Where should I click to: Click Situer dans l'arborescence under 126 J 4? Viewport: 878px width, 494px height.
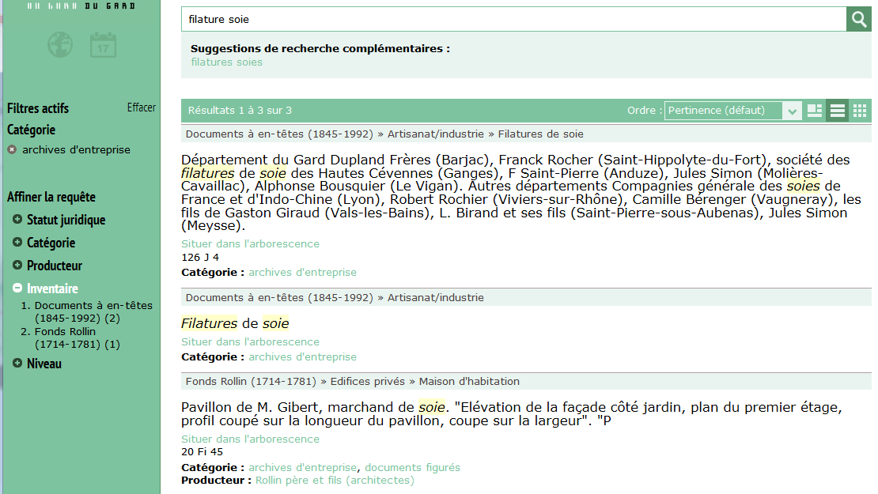pyautogui.click(x=250, y=243)
